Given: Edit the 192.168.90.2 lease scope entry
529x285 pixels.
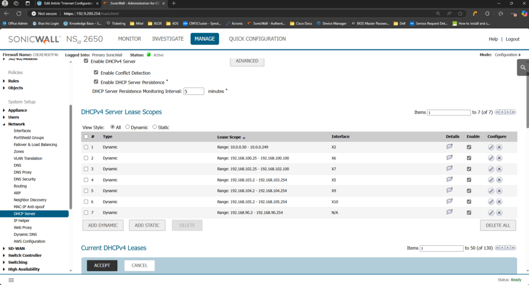Looking at the screenshot, I should pyautogui.click(x=491, y=212).
